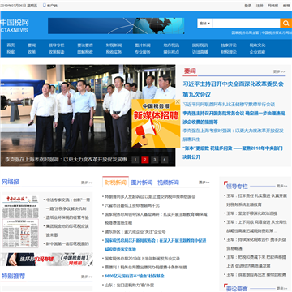This screenshot has height=292, width=292.
Task: Click 注册 in the top bar
Action: [260, 6]
